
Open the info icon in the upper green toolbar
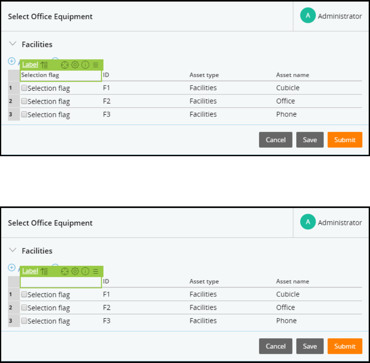pos(85,65)
